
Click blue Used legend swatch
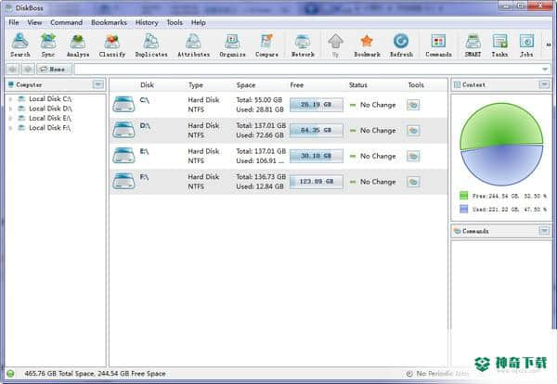(464, 209)
